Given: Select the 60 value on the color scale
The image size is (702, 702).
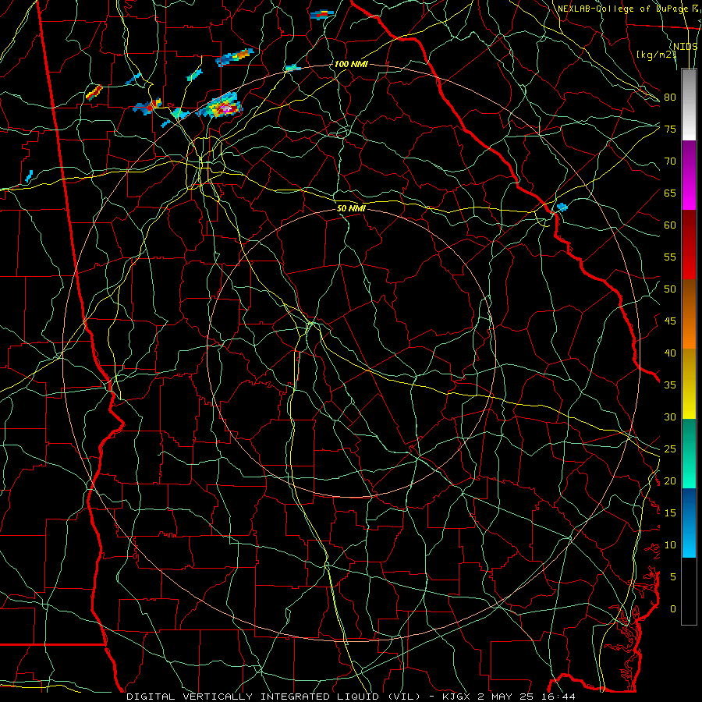Looking at the screenshot, I should [x=670, y=225].
